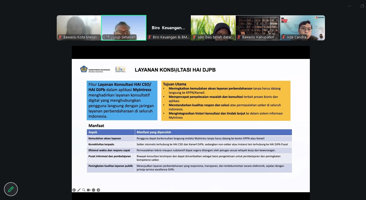366x200 pixels.
Task: Restore the meeting window size
Action: coord(362,6)
